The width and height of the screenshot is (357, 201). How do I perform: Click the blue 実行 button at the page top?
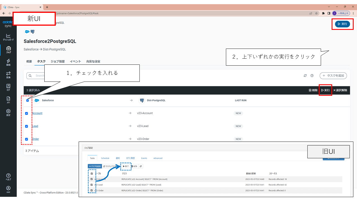point(342,24)
